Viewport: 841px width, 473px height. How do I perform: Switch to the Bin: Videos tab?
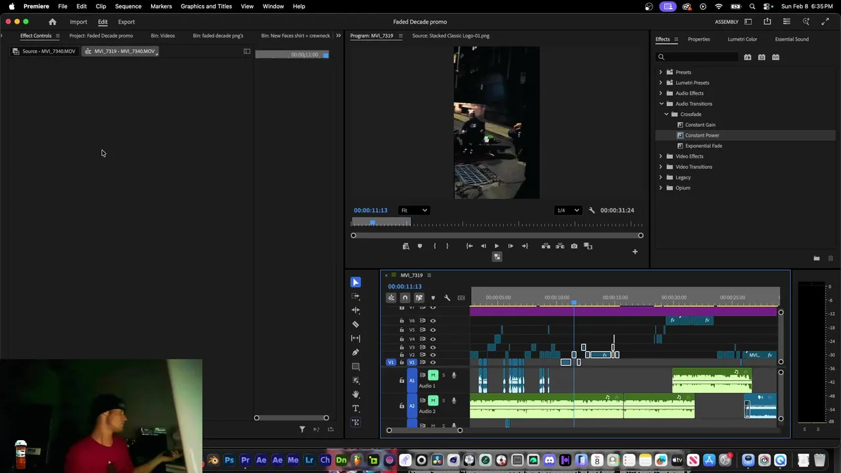tap(163, 36)
